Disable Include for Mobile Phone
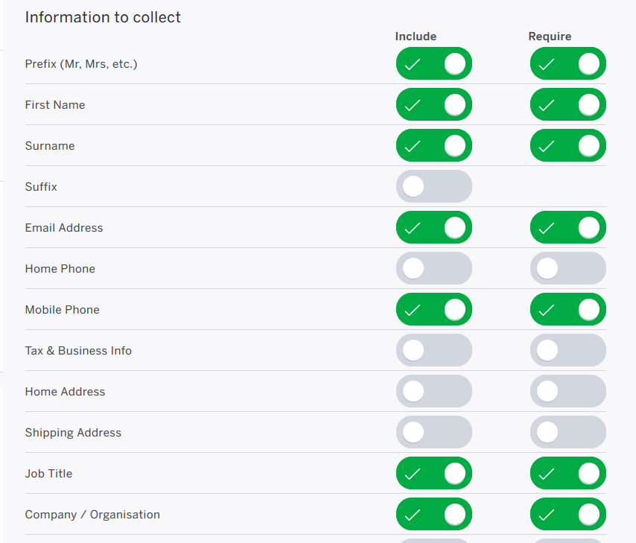Image resolution: width=636 pixels, height=543 pixels. point(433,309)
